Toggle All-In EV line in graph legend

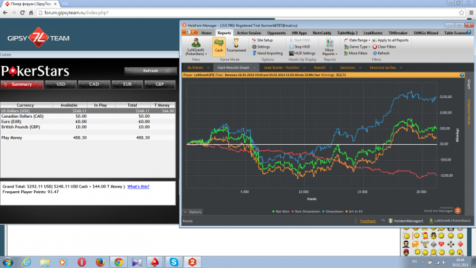pyautogui.click(x=354, y=212)
